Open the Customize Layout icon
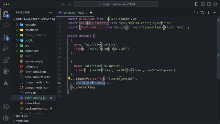Image resolution: width=220 pixels, height=124 pixels. point(215,4)
